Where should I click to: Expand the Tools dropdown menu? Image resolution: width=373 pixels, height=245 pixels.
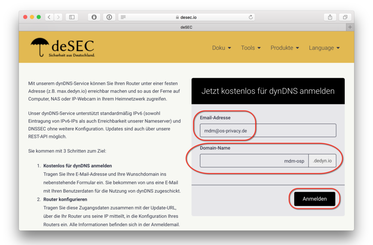click(x=251, y=48)
